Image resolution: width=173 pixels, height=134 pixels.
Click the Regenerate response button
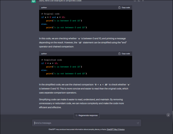click(86, 115)
